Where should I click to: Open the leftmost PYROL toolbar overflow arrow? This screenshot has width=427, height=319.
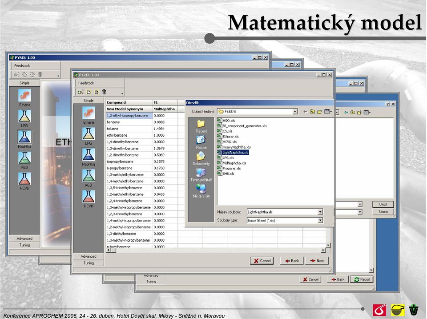pos(58,76)
